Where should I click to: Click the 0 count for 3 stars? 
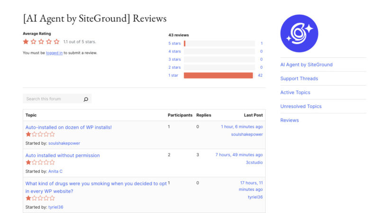coord(262,60)
